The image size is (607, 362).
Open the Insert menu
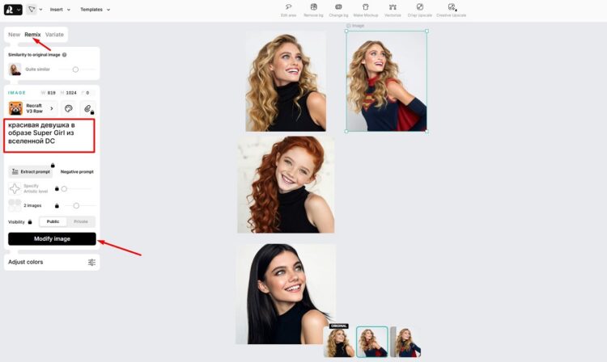(60, 10)
